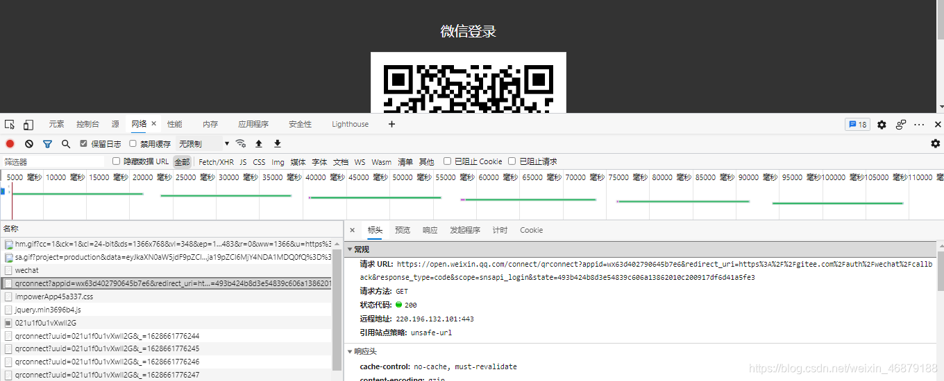Image resolution: width=944 pixels, height=381 pixels.
Task: Switch to the Sources tab
Action: pos(115,125)
